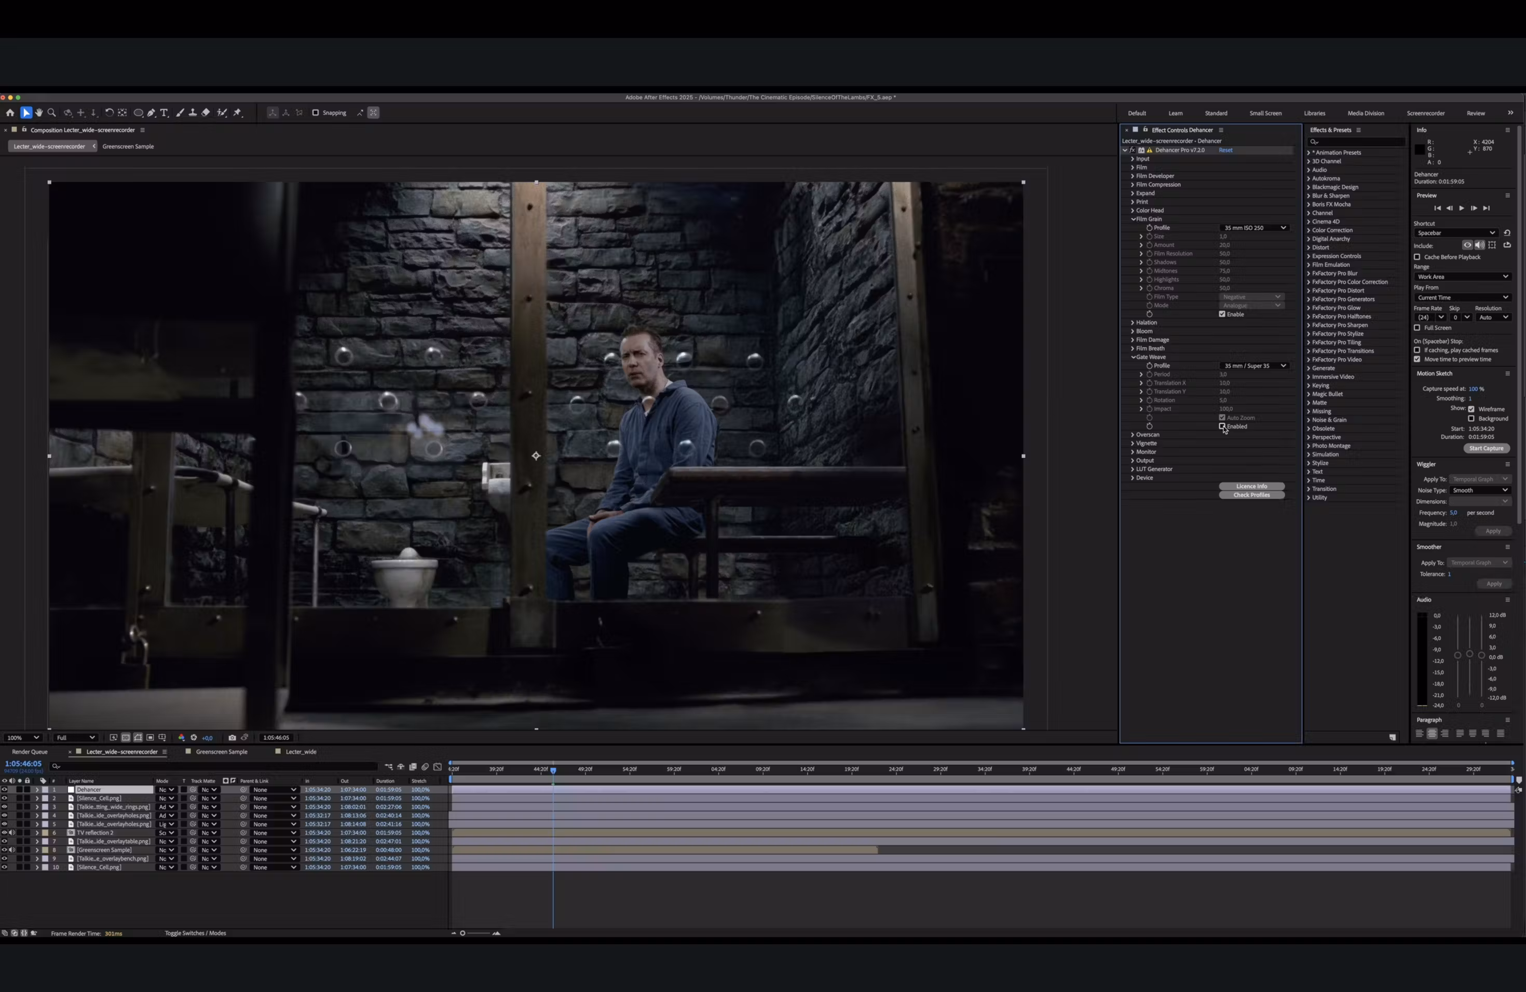Open the Lecter_wide timeline tab

[301, 752]
